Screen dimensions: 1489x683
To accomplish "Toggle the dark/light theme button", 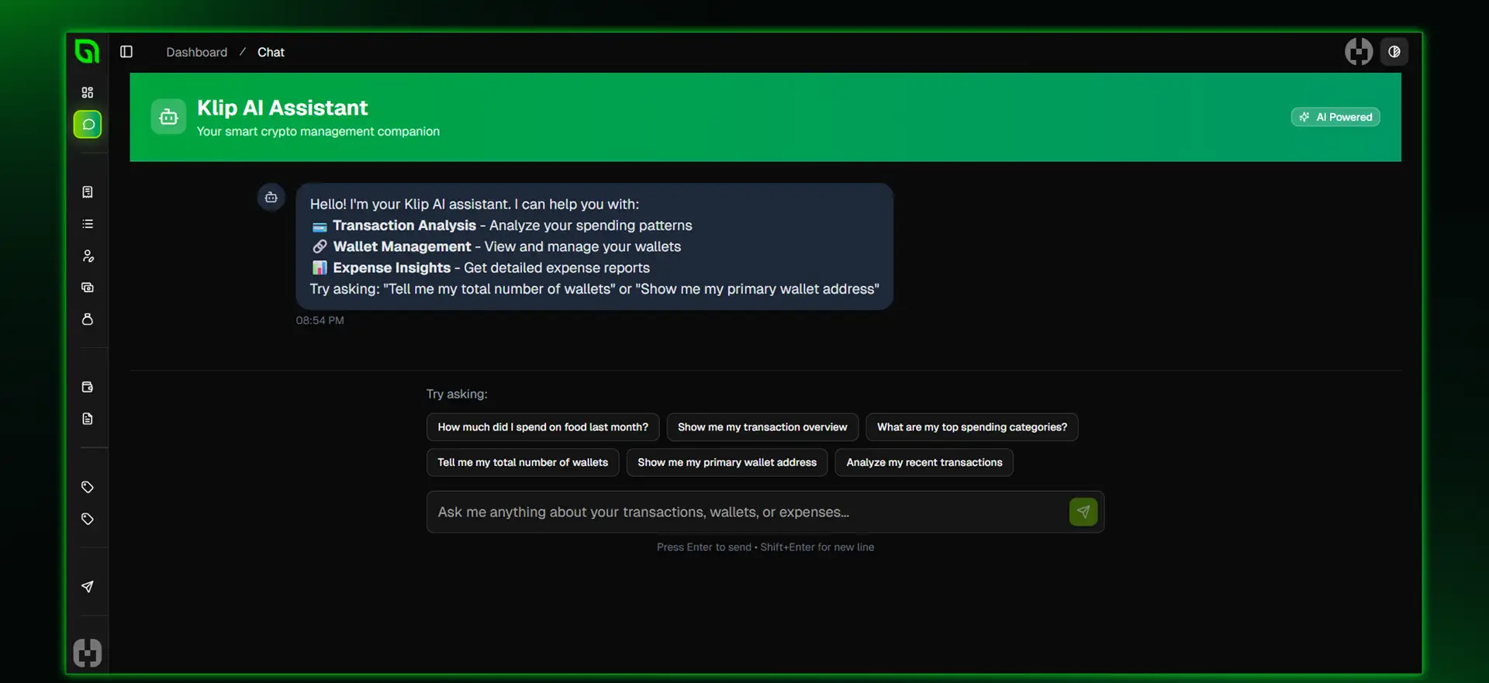I will click(1394, 52).
